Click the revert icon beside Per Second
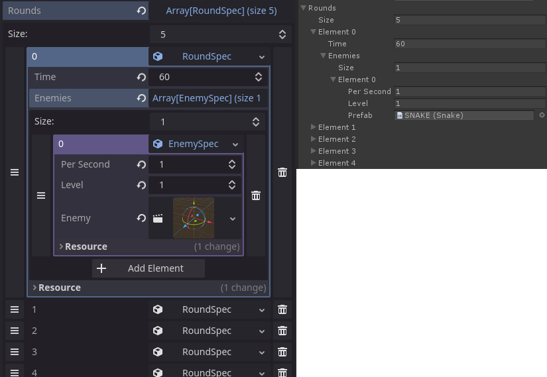This screenshot has height=377, width=547. point(141,164)
